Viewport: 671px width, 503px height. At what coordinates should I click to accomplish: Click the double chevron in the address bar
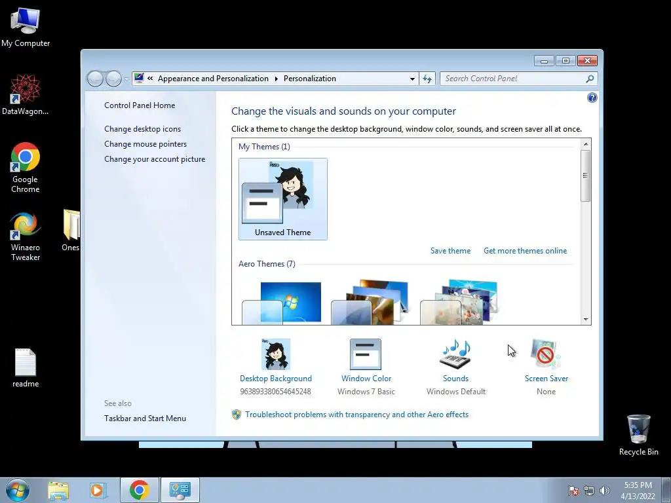(150, 79)
